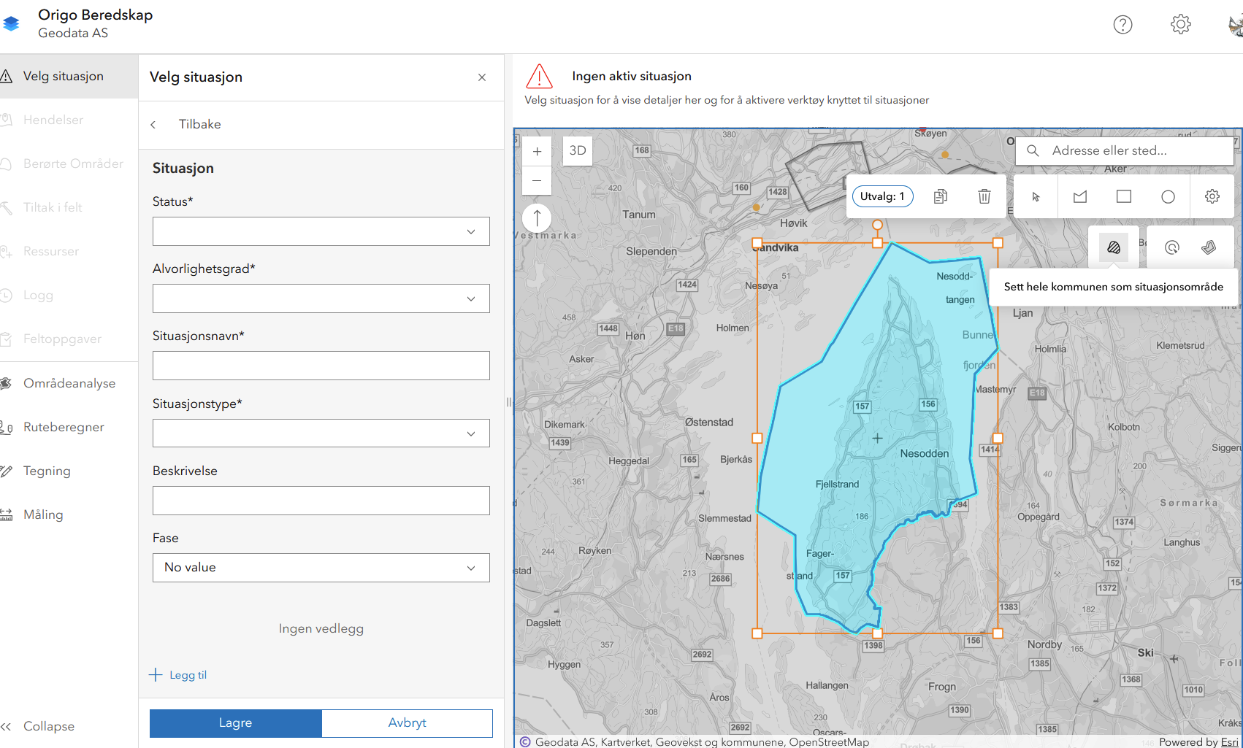The height and width of the screenshot is (748, 1243).
Task: Reset map orientation with compass arrow
Action: tap(537, 218)
